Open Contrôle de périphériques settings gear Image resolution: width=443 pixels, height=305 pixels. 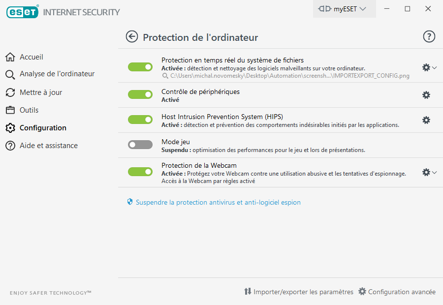[x=426, y=95]
